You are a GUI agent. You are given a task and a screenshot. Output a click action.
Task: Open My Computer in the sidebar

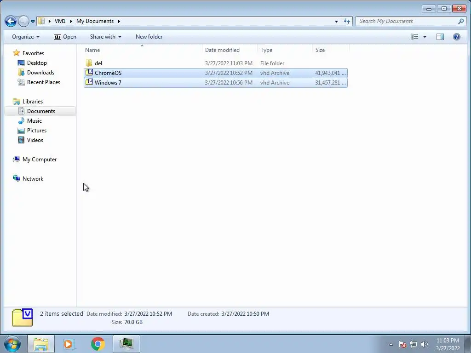click(40, 159)
